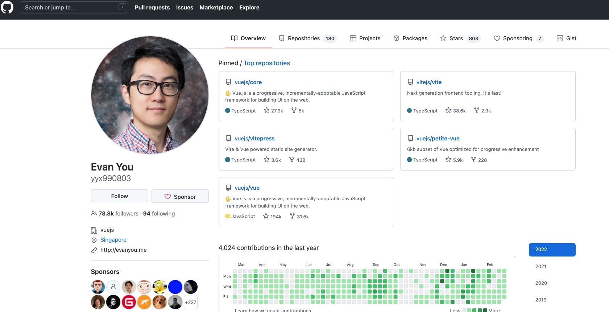Click Evan You's profile avatar photo
609x312 pixels.
150,95
